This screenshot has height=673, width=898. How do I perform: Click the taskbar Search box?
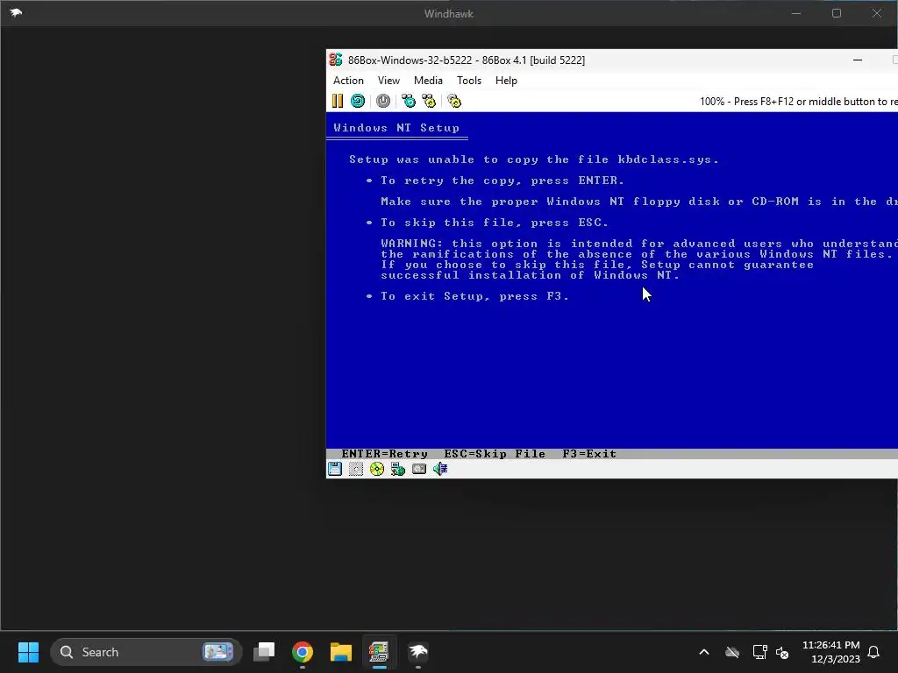click(146, 652)
